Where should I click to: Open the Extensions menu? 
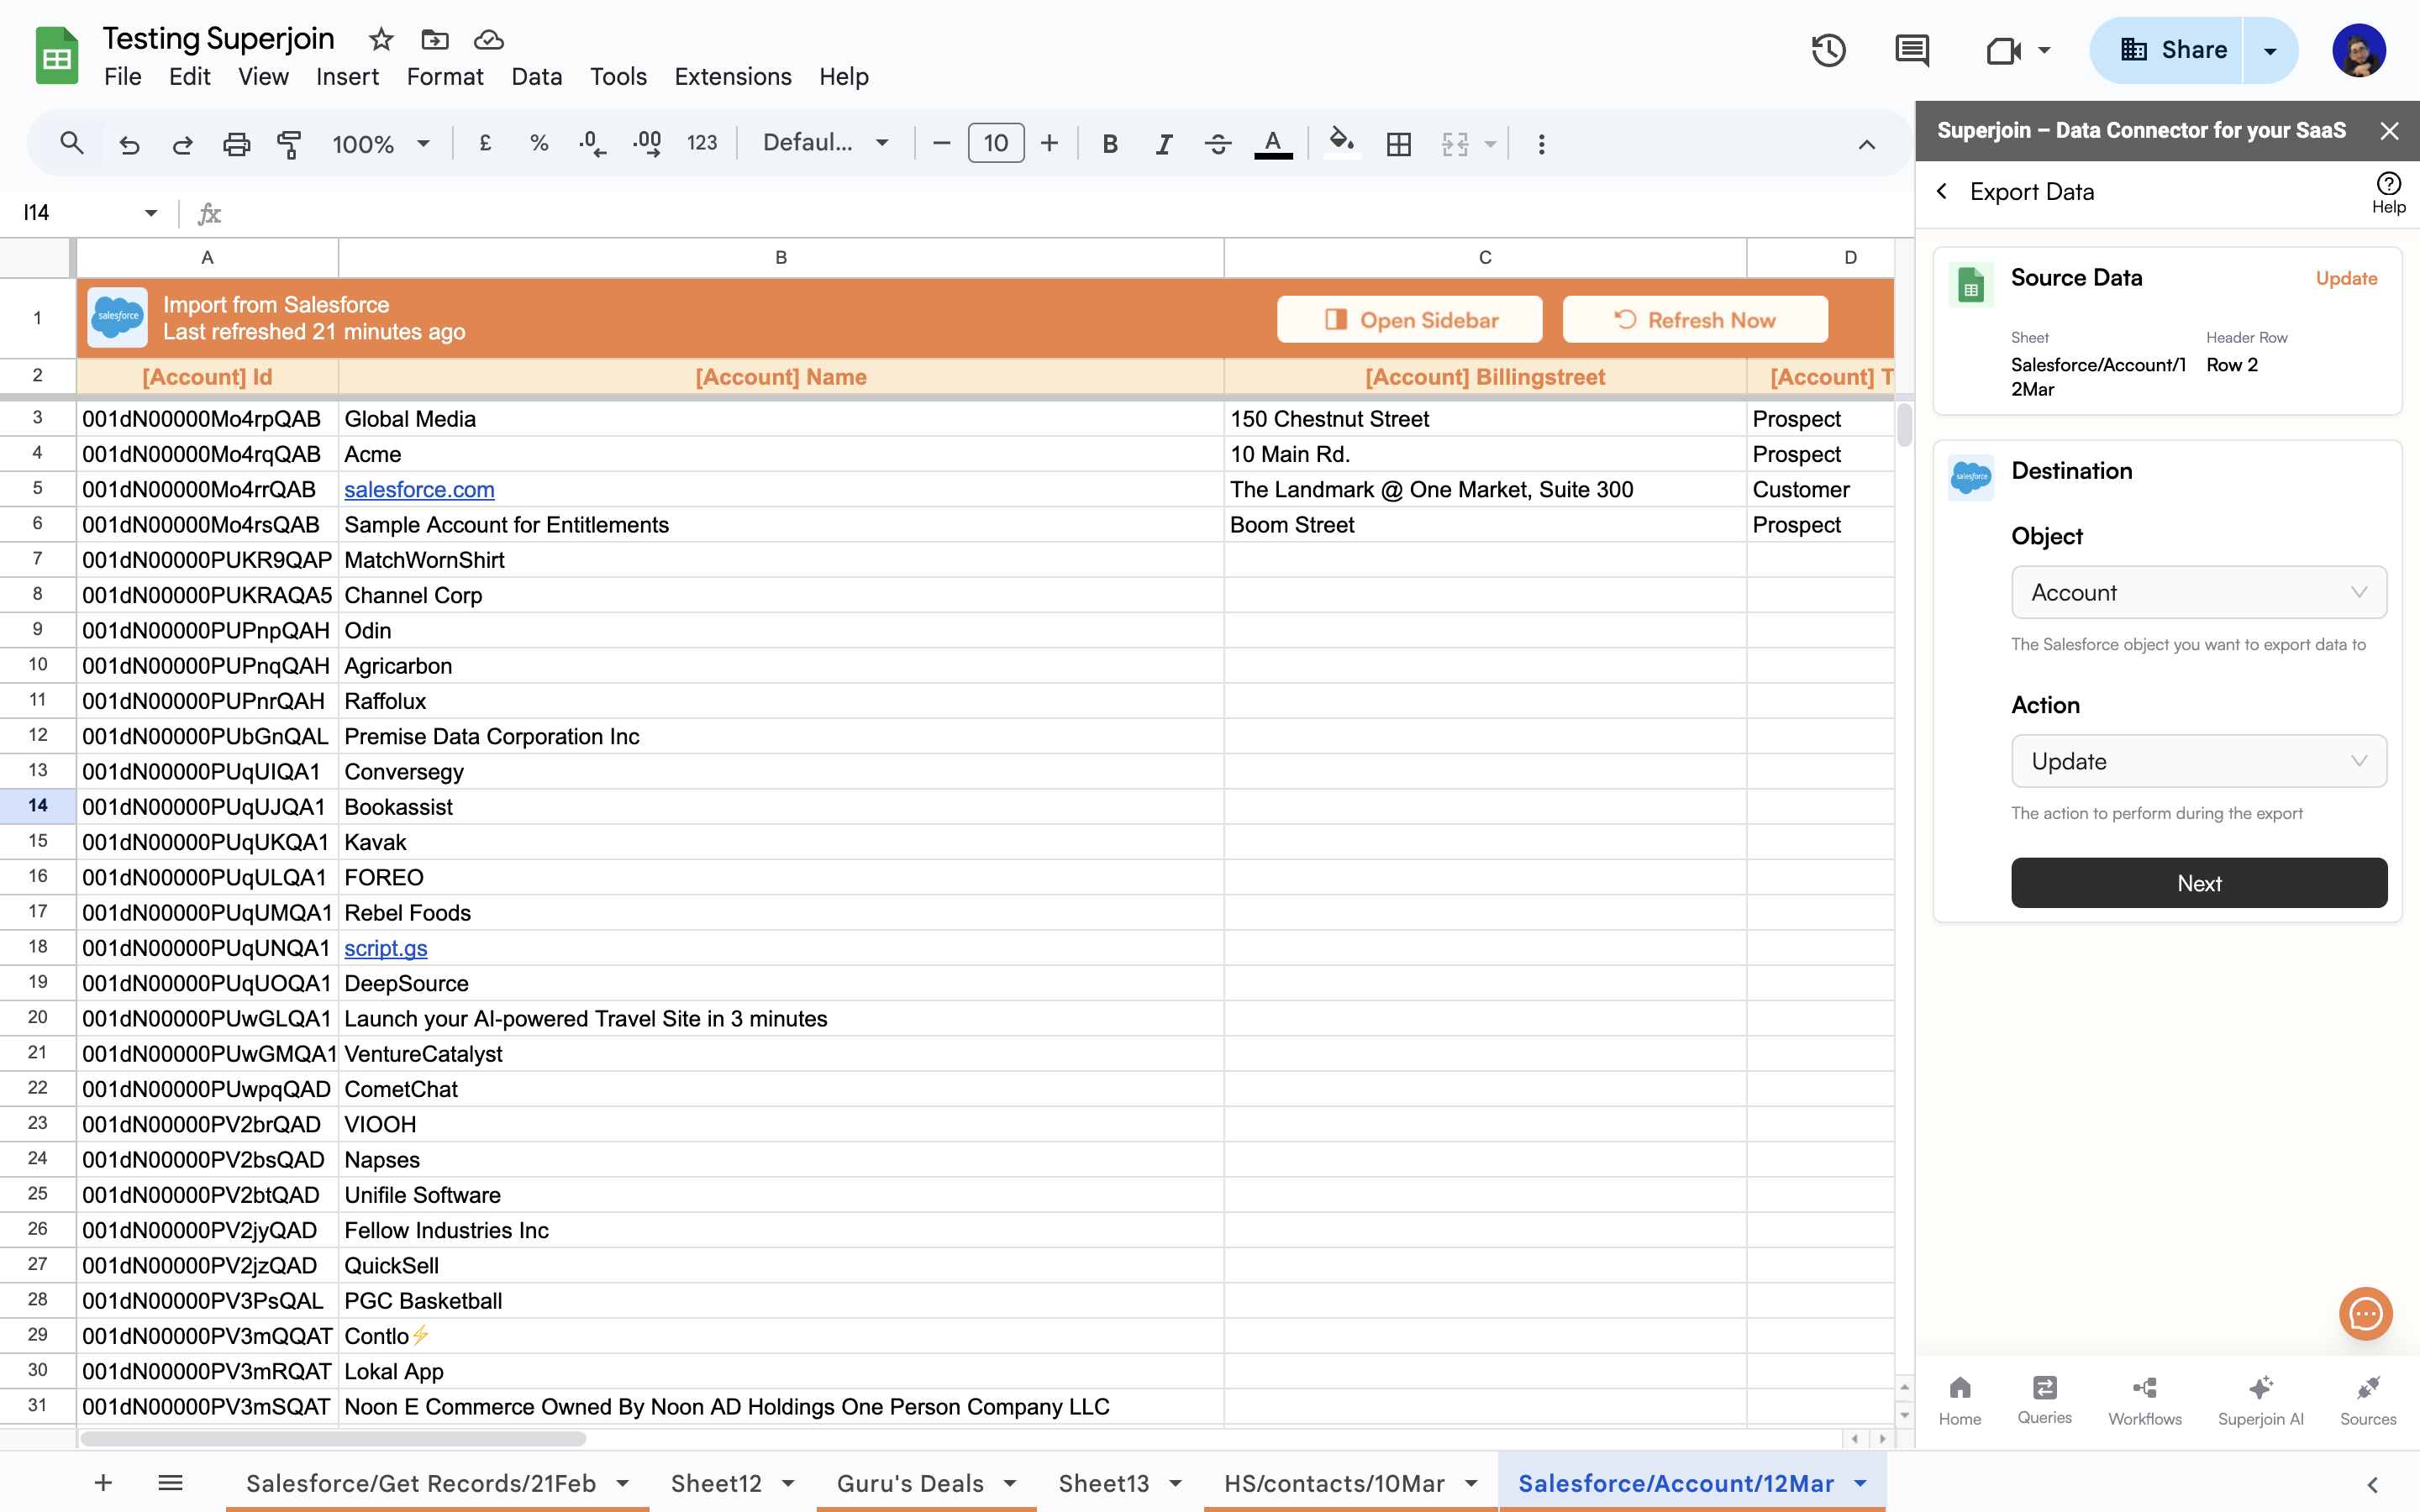click(x=732, y=76)
